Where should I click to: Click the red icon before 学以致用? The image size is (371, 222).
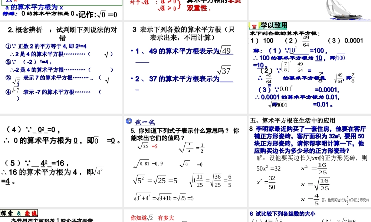click(x=255, y=26)
